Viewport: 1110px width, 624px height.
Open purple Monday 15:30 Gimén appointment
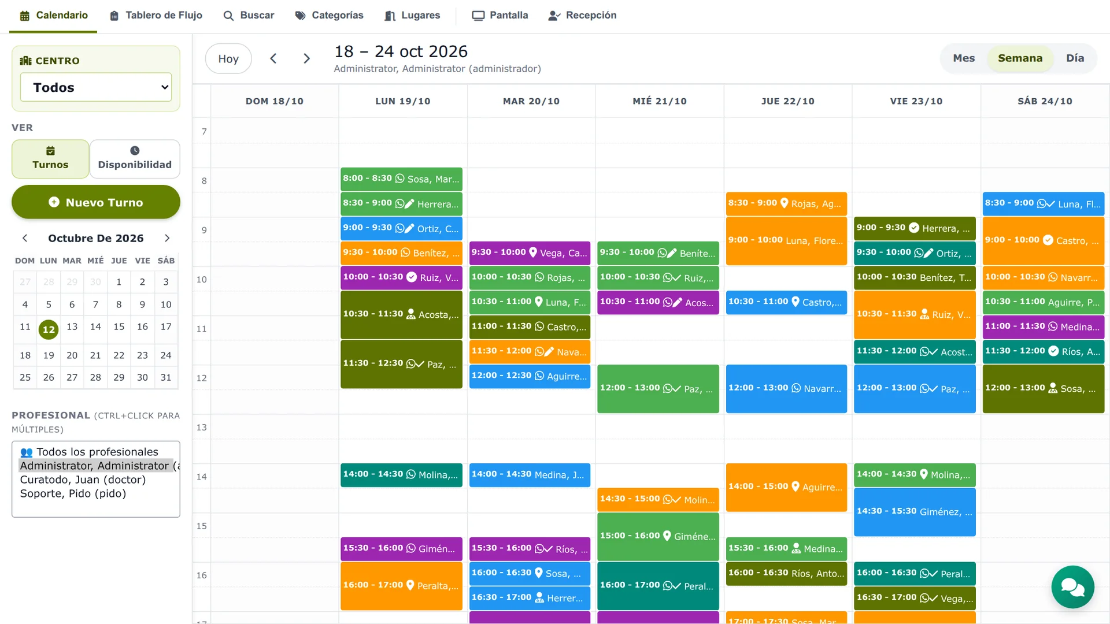point(401,548)
